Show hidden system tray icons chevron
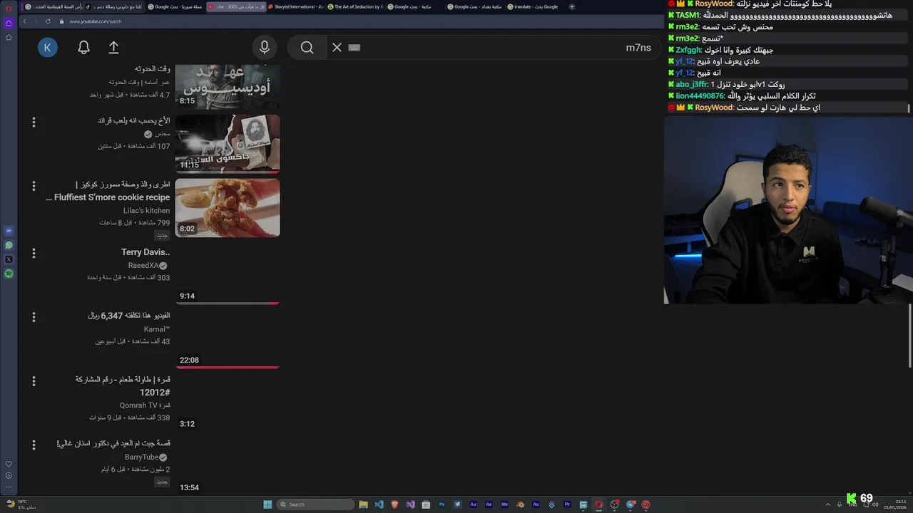 click(x=829, y=504)
